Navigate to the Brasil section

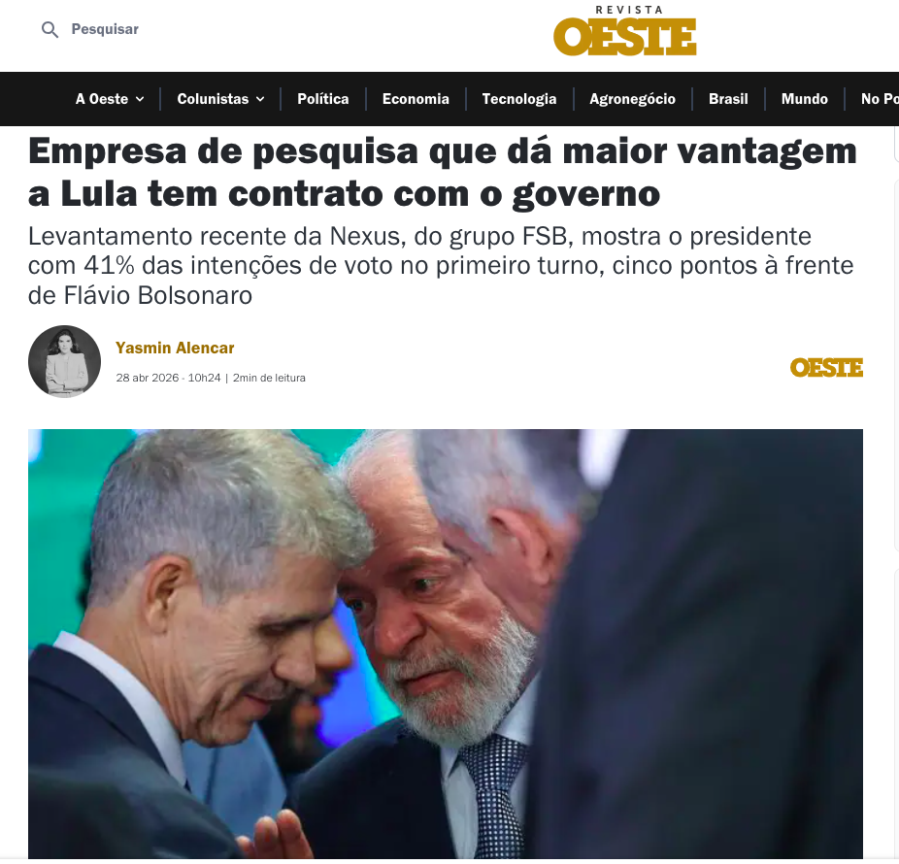728,99
